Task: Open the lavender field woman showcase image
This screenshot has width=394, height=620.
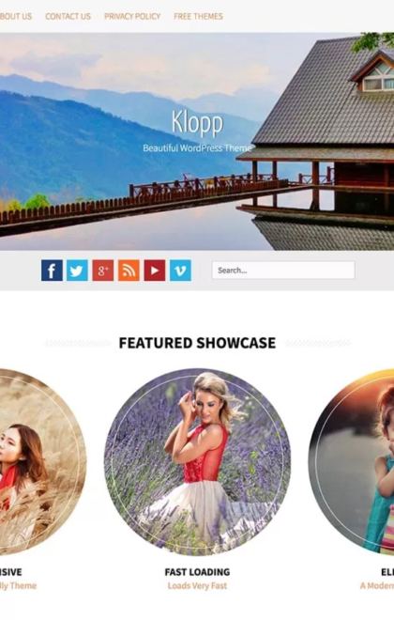Action: pyautogui.click(x=197, y=462)
